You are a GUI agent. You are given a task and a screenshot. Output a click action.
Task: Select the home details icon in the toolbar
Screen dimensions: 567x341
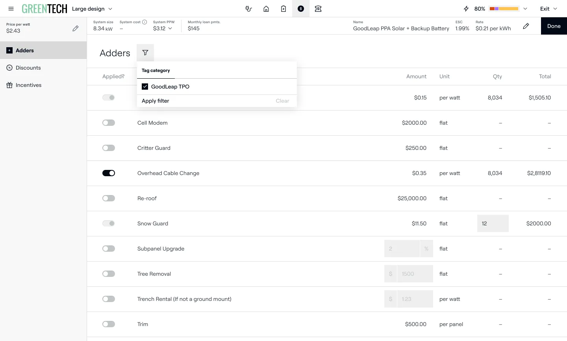coord(266,8)
